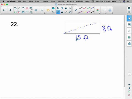The image size is (132, 99).
Task: Open the Add-ons menu
Action: click(70, 1)
